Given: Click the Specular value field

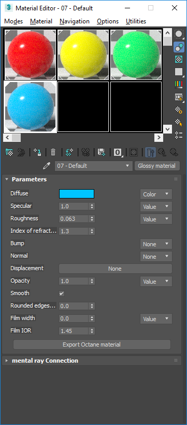Looking at the screenshot, I should pos(74,206).
